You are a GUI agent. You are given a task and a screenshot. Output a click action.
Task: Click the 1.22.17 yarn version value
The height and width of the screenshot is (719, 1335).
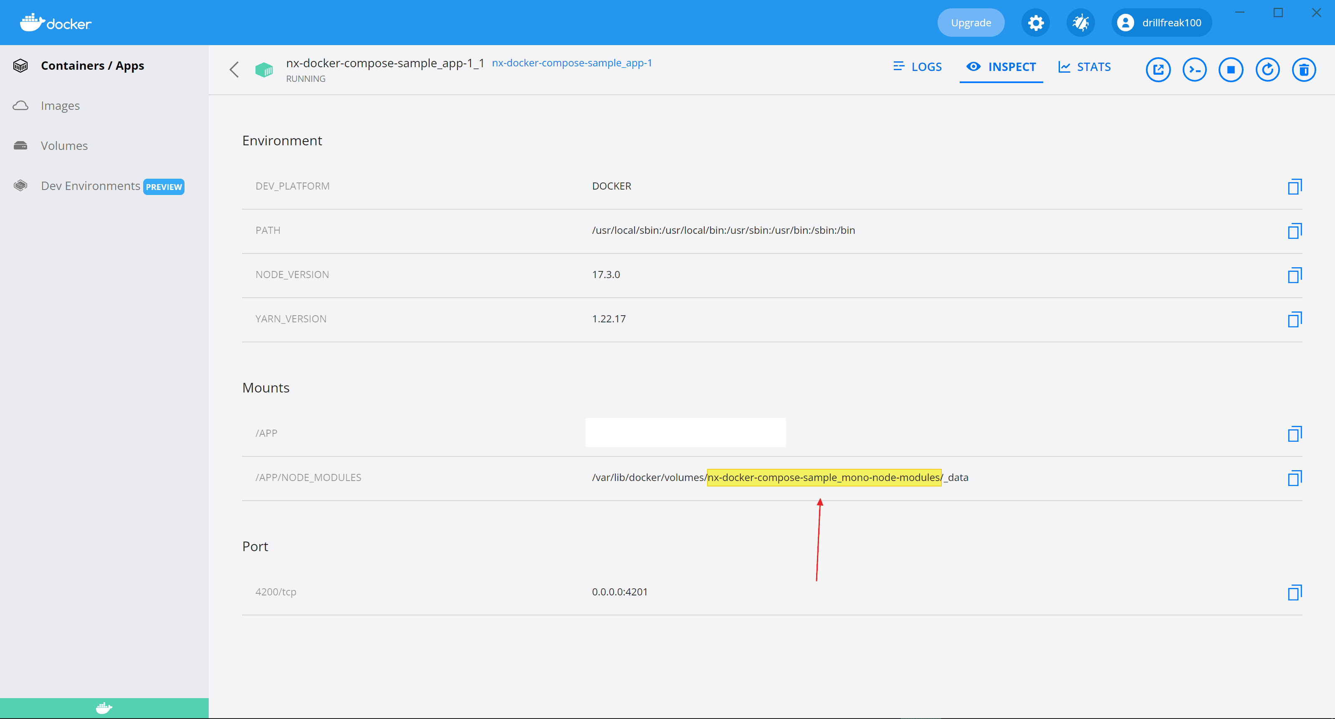(609, 319)
